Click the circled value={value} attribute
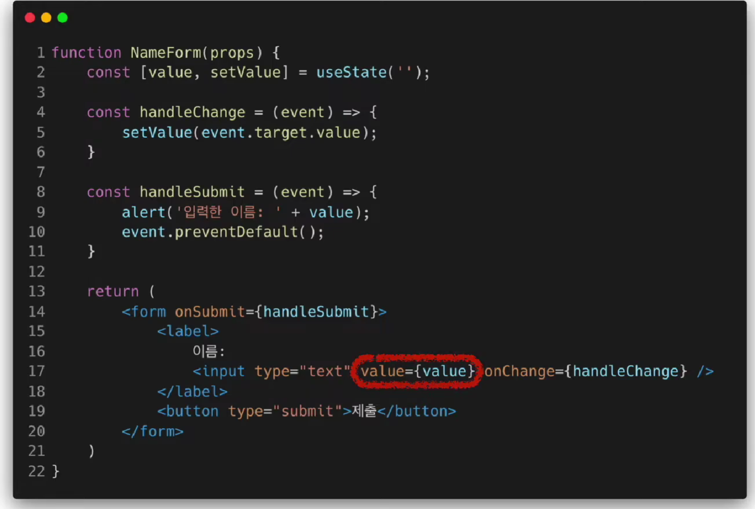The width and height of the screenshot is (755, 509). (417, 371)
